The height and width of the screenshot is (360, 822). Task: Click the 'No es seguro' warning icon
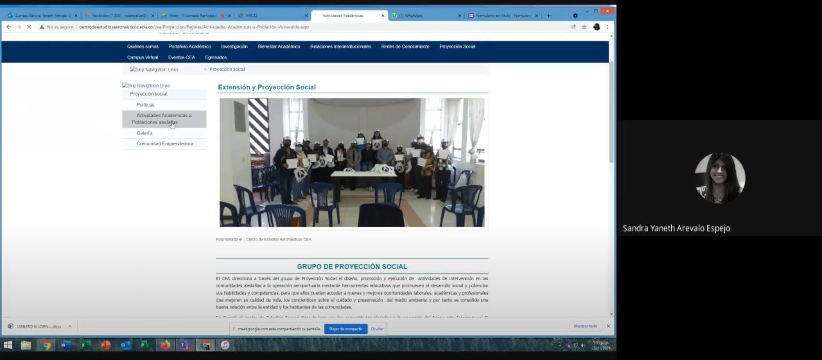(x=42, y=27)
